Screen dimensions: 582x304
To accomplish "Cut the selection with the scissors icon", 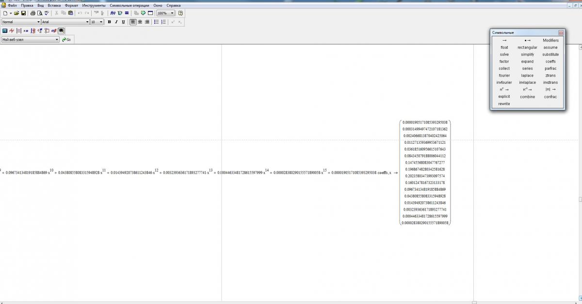I will (x=56, y=13).
